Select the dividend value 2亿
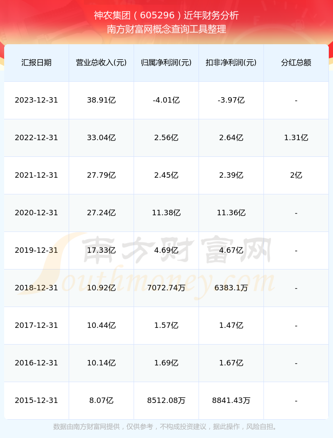The width and height of the screenshot is (333, 438). [296, 175]
